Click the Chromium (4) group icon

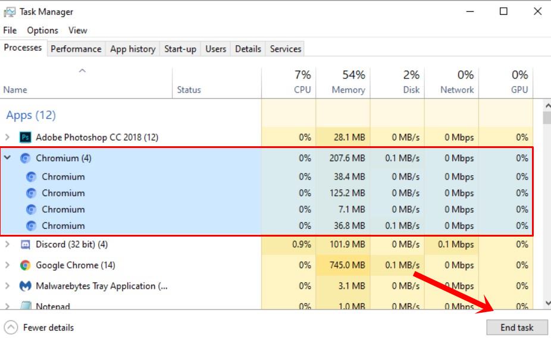click(x=25, y=158)
